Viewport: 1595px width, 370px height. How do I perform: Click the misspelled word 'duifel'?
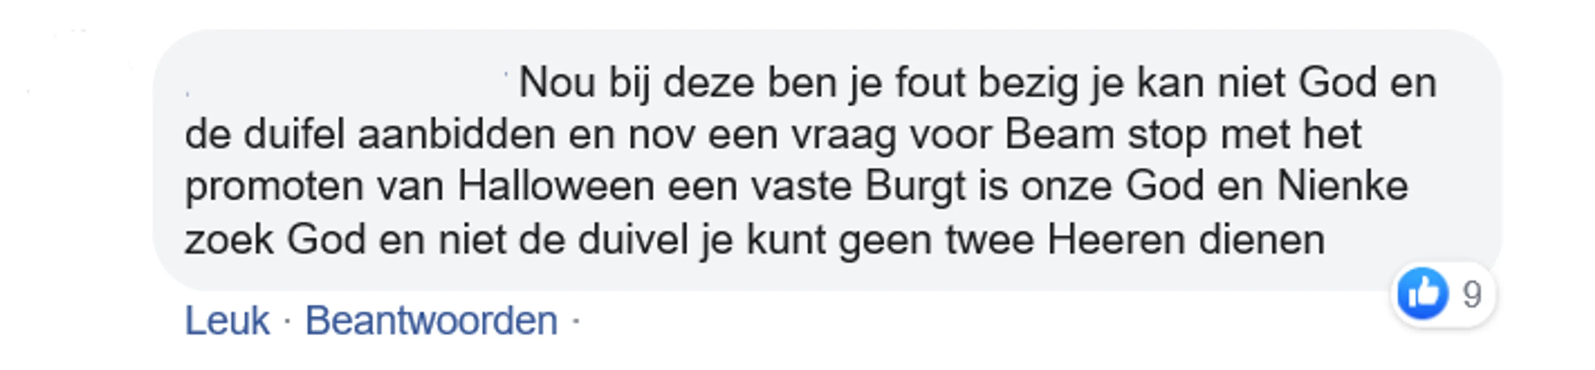coord(294,134)
